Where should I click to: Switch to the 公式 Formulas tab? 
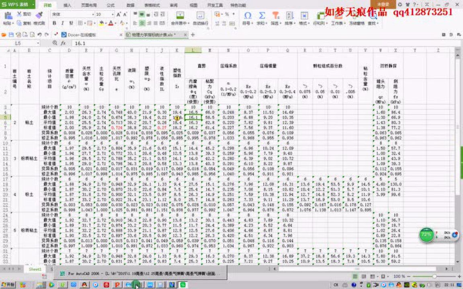[x=111, y=5]
